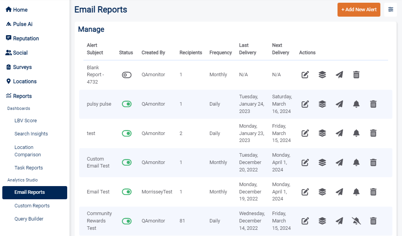The image size is (402, 236).
Task: Send the Email Test report now
Action: [x=339, y=192]
